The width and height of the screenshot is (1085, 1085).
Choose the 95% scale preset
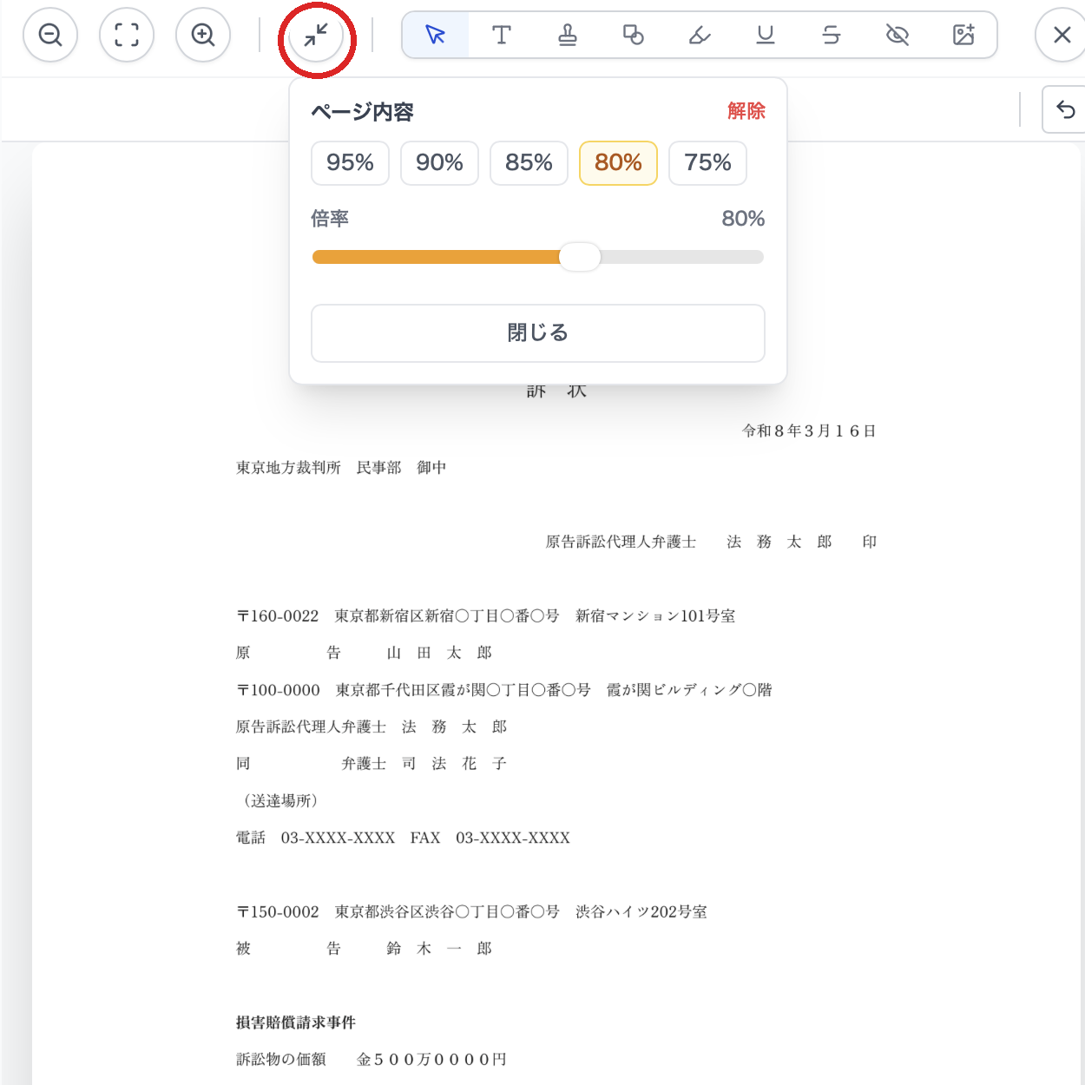(x=350, y=163)
